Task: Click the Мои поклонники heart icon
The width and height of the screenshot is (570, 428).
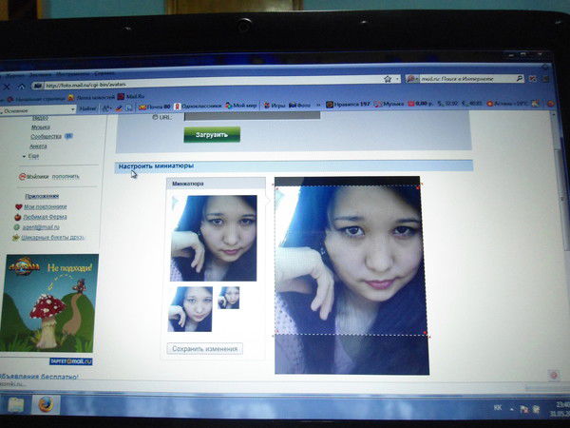Action: pos(18,206)
